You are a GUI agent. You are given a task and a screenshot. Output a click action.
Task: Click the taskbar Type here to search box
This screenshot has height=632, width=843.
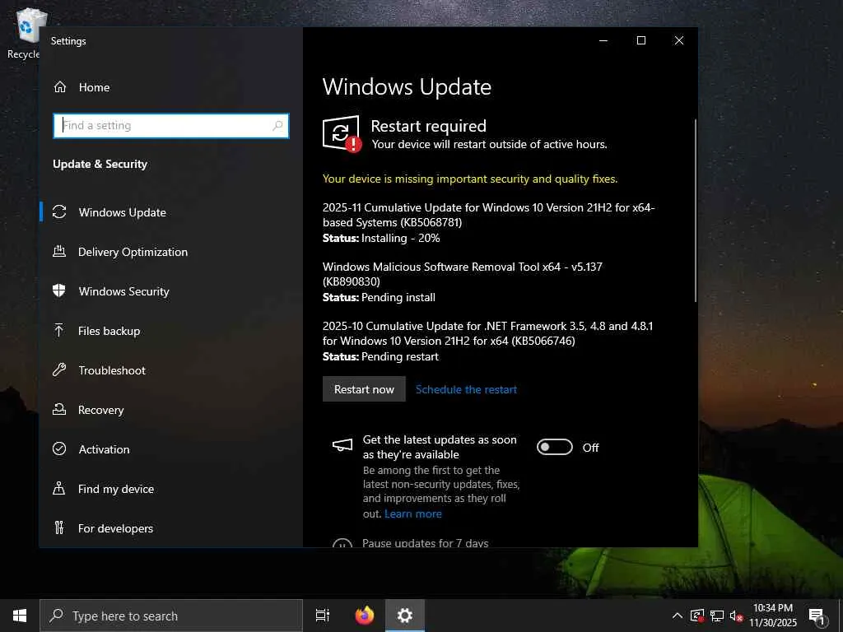[x=171, y=616]
